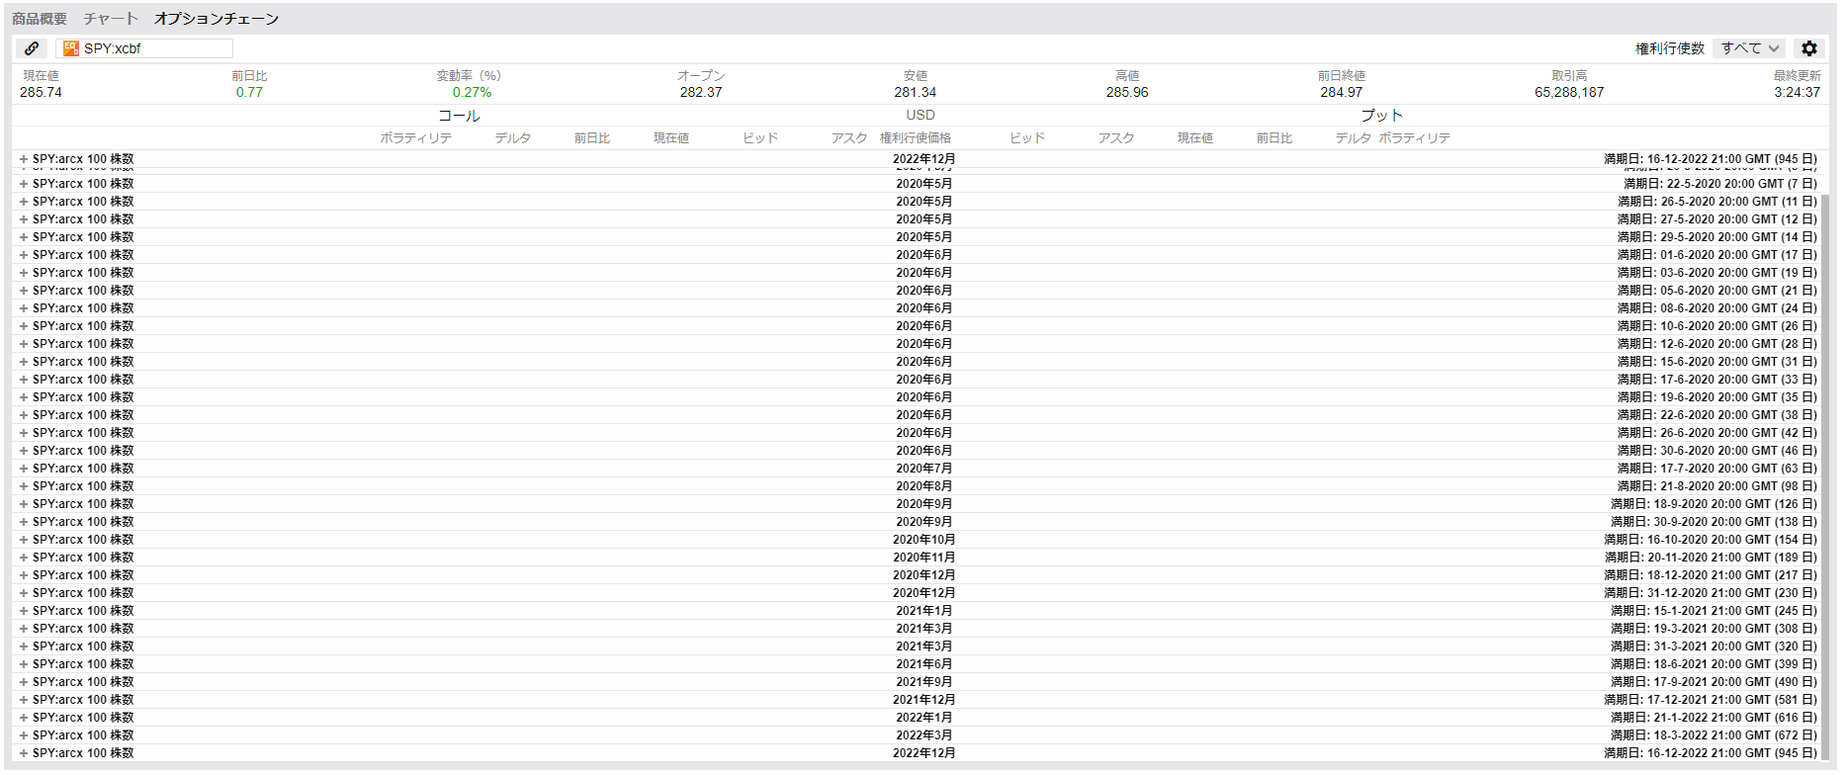Switch to the 商品概要 tab
Viewport: 1845px width, 775px height.
40,19
